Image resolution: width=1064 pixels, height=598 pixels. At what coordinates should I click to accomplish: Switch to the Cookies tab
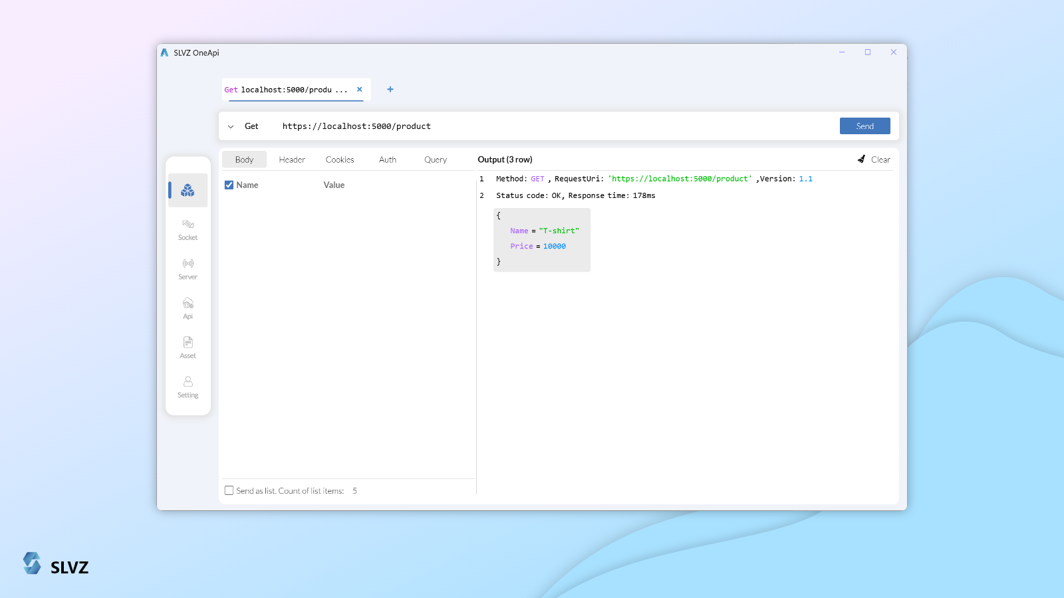[x=339, y=160]
